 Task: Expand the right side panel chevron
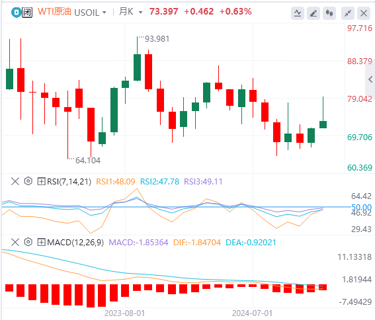point(370,79)
